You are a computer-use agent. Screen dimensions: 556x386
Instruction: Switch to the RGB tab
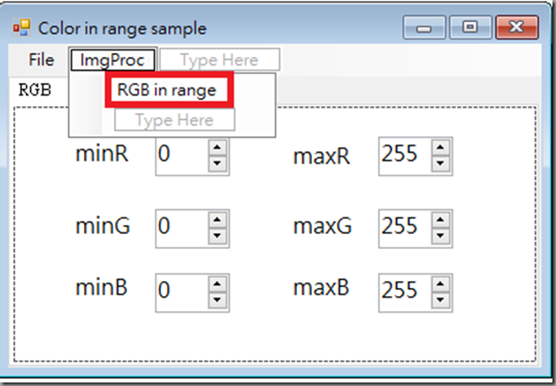tap(34, 90)
